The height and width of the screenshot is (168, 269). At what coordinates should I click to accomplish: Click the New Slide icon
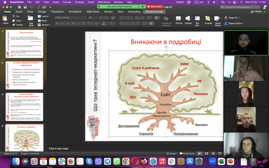(x=31, y=19)
